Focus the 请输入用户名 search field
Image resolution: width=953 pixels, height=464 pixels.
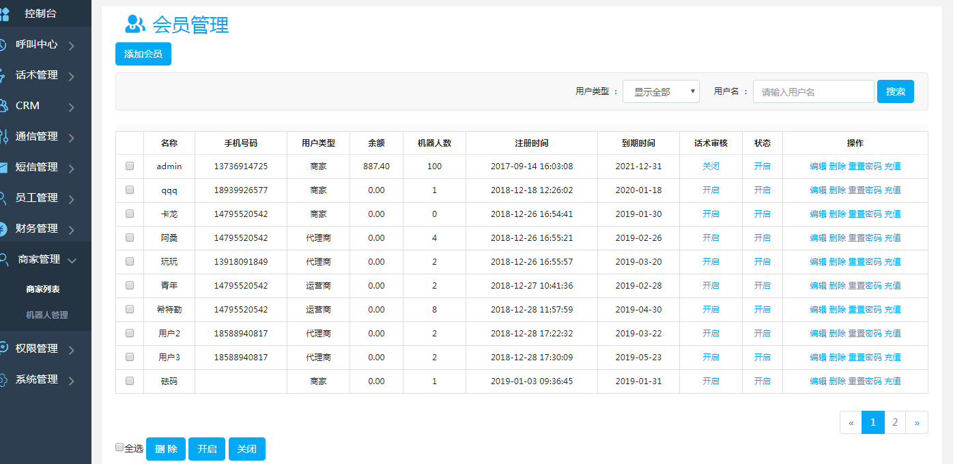813,91
